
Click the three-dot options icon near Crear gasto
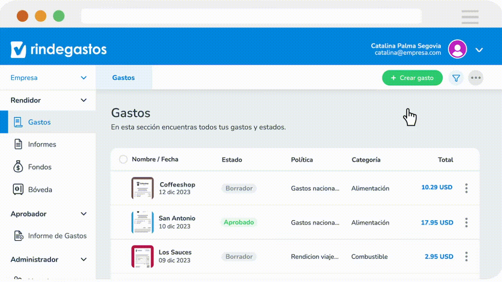click(x=476, y=78)
